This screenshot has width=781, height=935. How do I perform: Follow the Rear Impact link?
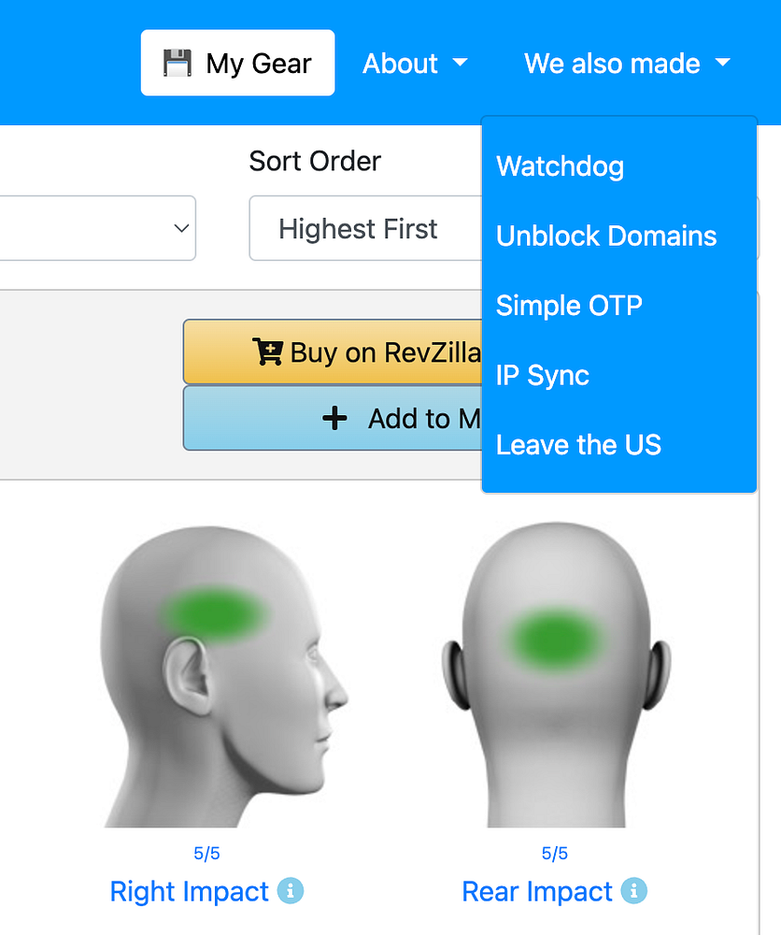coord(537,891)
